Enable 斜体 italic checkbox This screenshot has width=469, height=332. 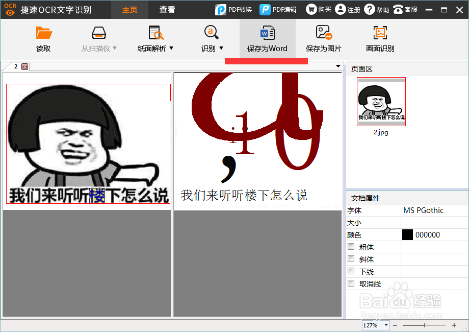click(x=351, y=259)
